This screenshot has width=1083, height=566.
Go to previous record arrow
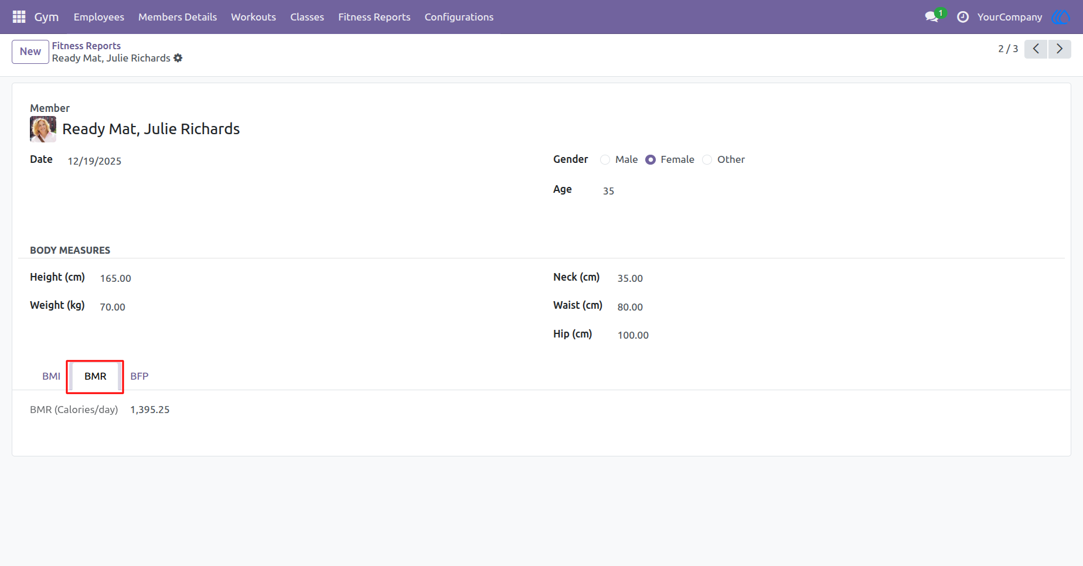[x=1036, y=49]
